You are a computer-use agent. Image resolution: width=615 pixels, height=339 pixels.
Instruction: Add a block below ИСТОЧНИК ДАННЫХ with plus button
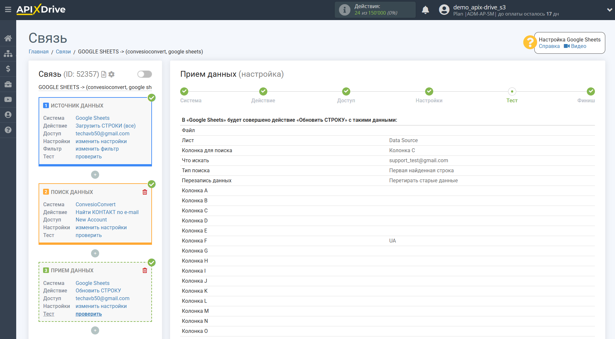click(95, 175)
